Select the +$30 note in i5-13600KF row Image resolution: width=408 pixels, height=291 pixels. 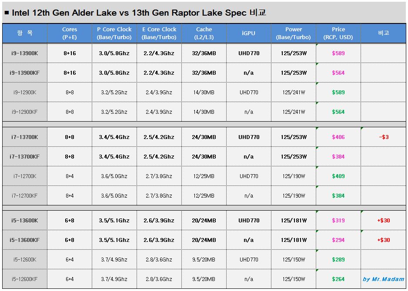(384, 240)
